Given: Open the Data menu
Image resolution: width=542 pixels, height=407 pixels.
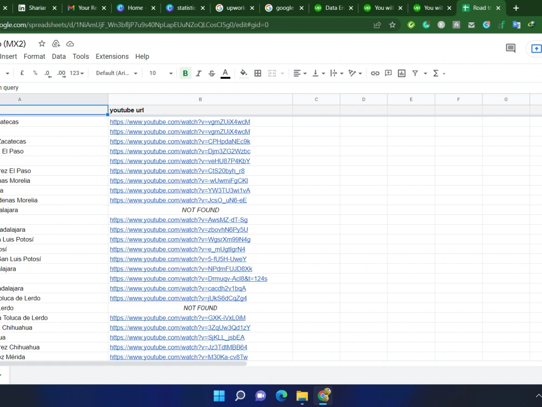Looking at the screenshot, I should coord(59,56).
